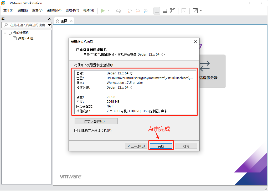Click the console view toolbar icon

tap(184, 11)
